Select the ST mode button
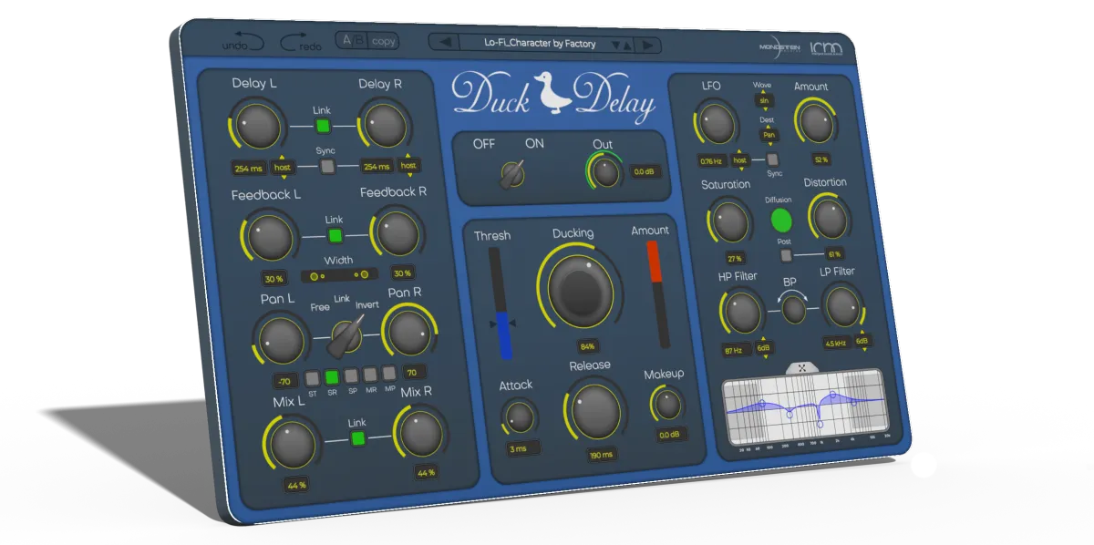The height and width of the screenshot is (545, 1094). pyautogui.click(x=312, y=377)
